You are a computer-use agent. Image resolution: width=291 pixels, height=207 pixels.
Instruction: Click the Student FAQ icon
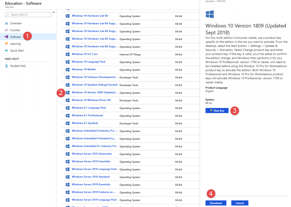coord(7,66)
